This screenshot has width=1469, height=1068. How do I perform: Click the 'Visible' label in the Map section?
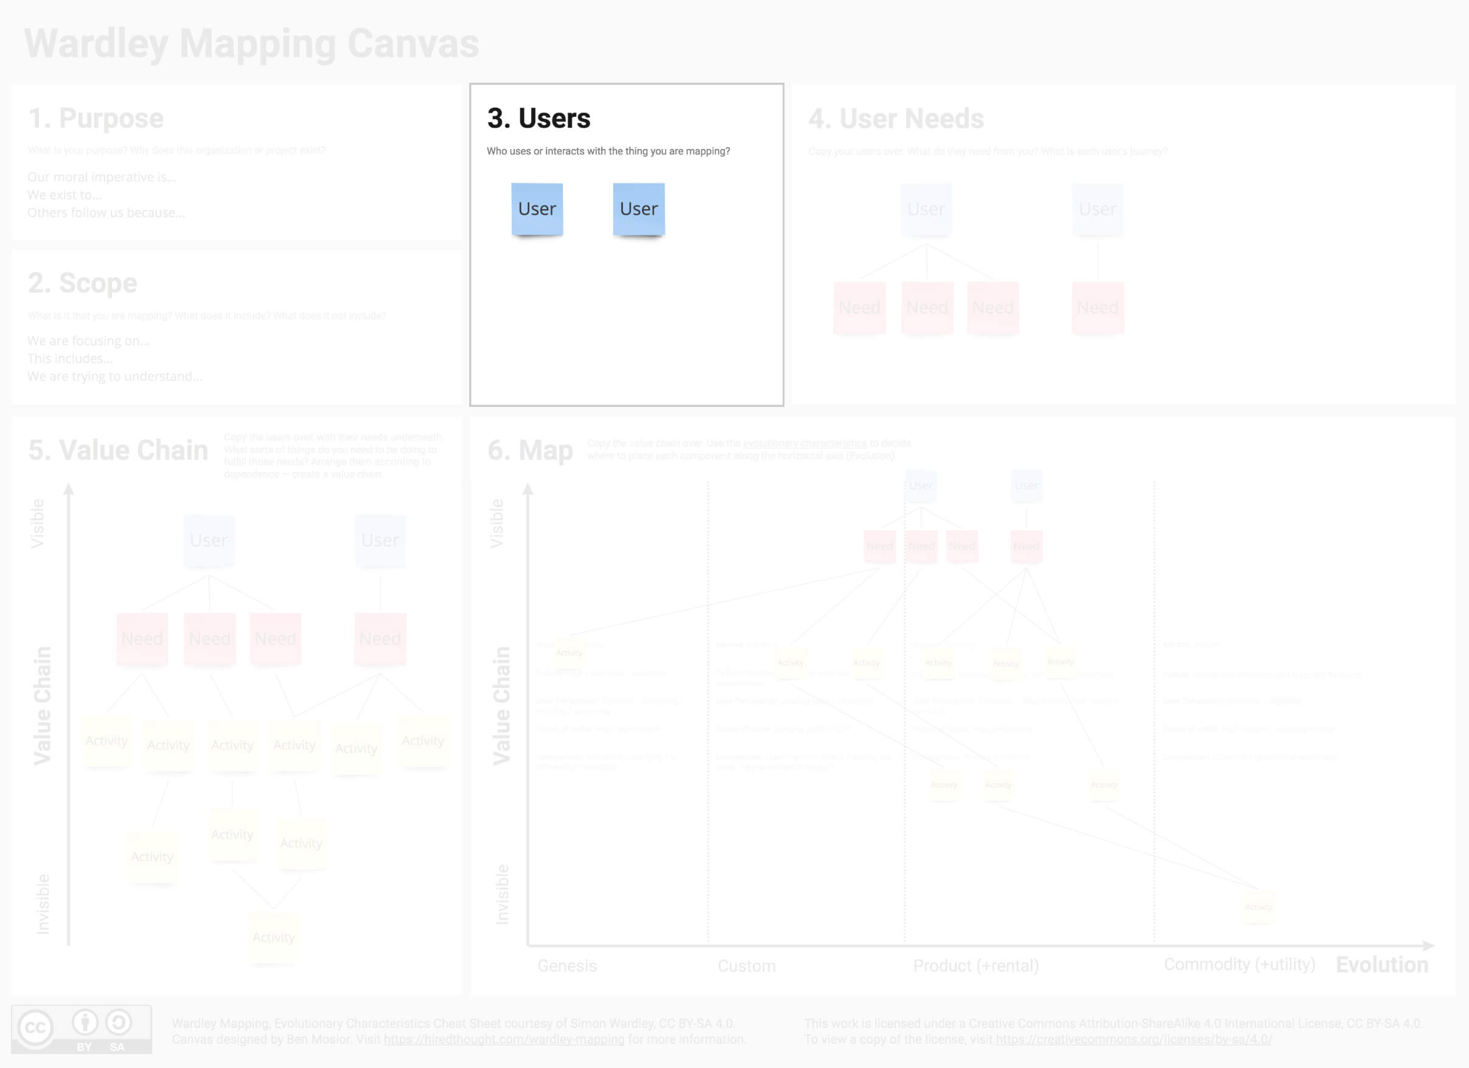click(496, 524)
